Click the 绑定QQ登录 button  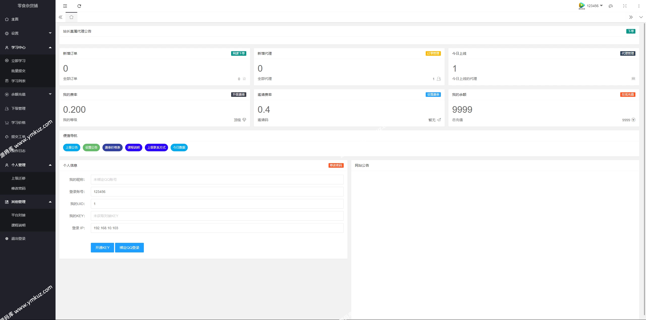click(x=129, y=248)
